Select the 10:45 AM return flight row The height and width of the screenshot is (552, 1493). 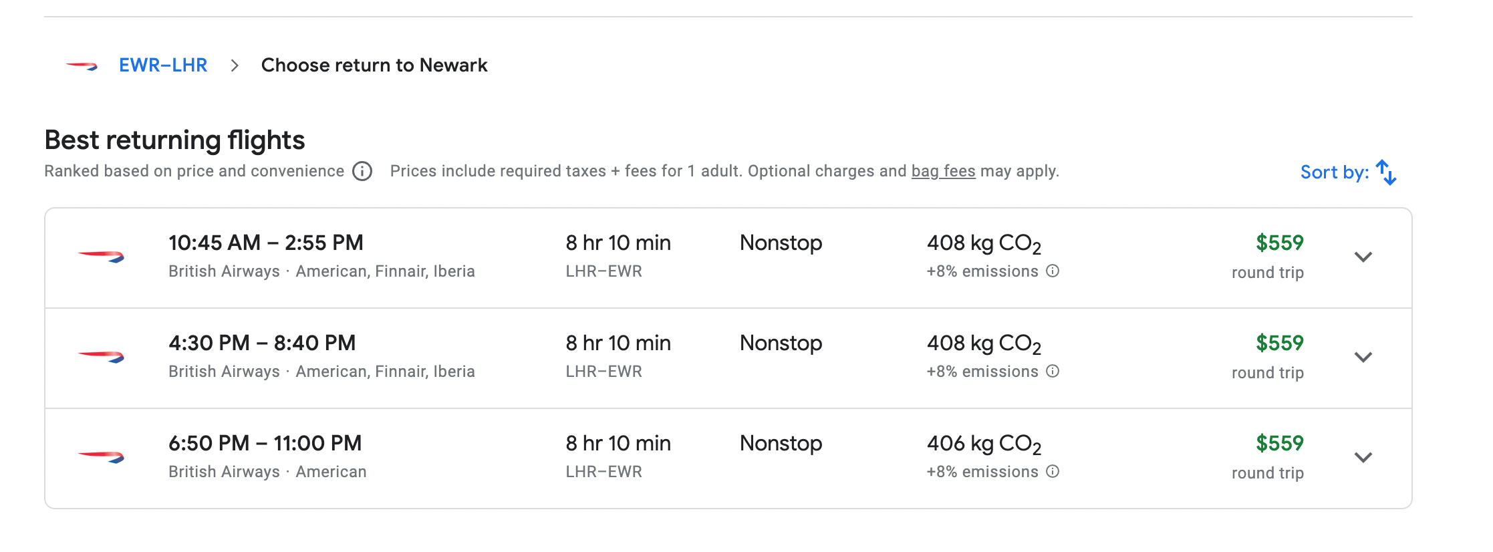click(x=728, y=258)
